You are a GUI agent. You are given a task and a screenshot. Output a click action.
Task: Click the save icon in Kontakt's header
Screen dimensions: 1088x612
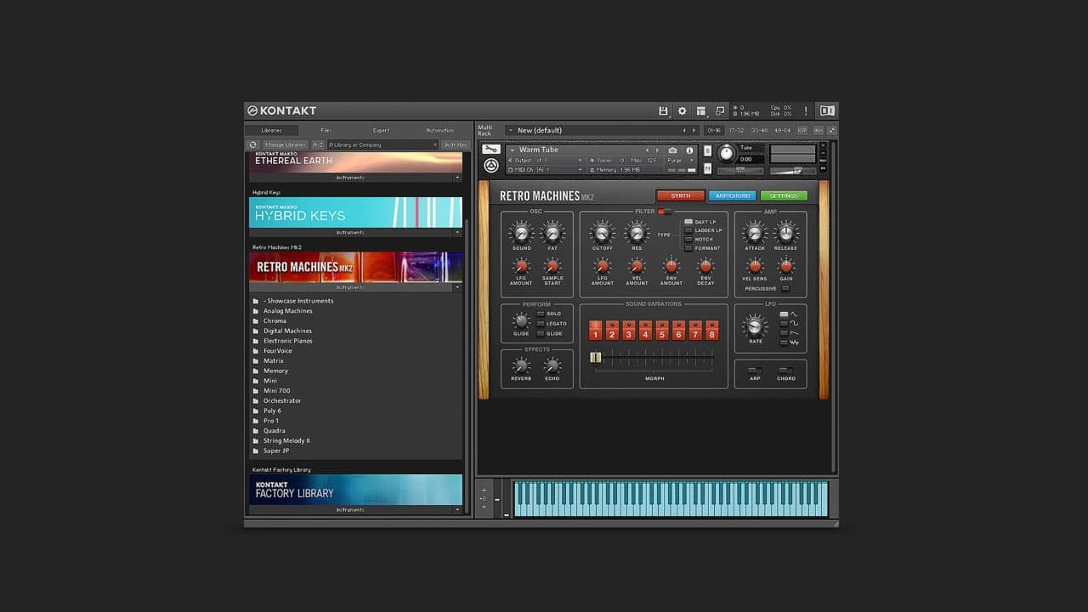point(664,110)
